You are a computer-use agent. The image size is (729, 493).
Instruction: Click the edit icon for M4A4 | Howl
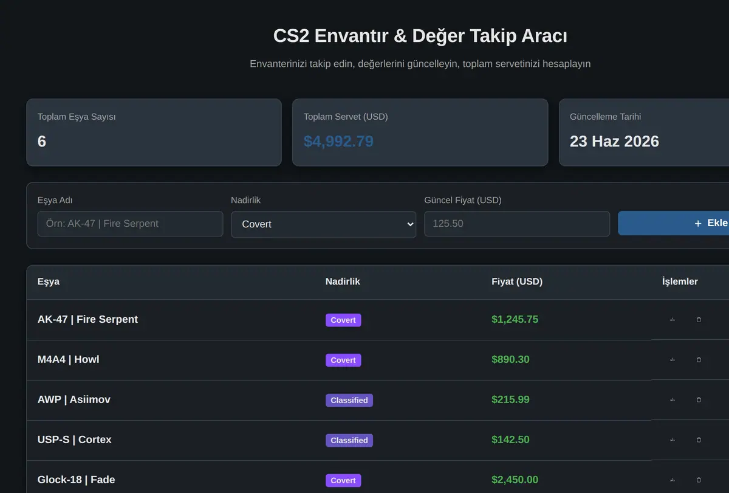(x=672, y=360)
